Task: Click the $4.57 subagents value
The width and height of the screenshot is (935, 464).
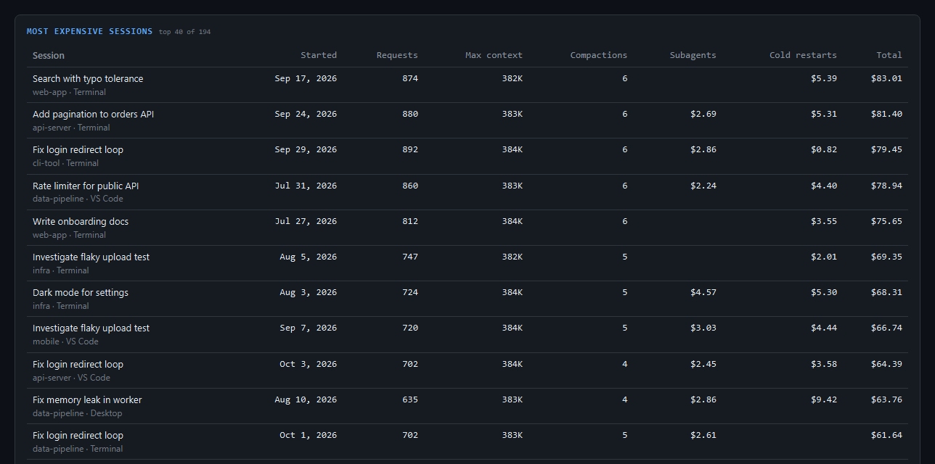Action: [703, 292]
